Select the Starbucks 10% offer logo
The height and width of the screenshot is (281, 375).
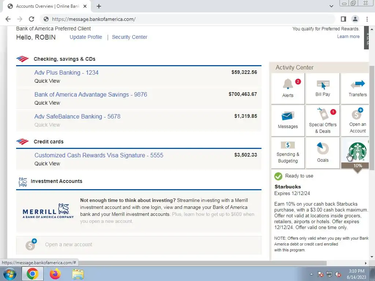(x=357, y=152)
